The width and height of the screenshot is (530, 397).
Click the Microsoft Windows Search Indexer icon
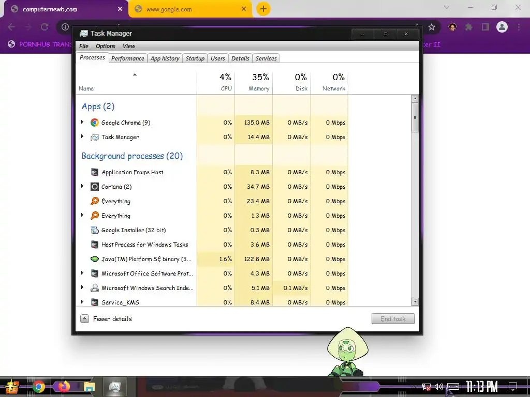pos(95,288)
